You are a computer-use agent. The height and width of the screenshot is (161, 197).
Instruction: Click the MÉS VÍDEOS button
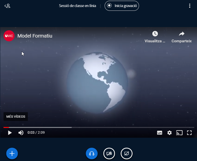(16, 117)
